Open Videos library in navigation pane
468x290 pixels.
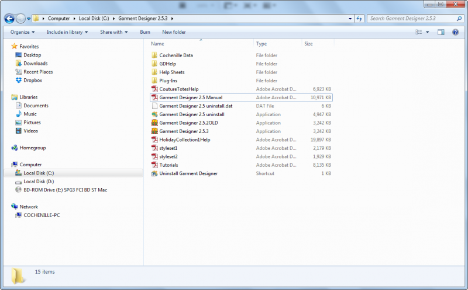coord(31,131)
